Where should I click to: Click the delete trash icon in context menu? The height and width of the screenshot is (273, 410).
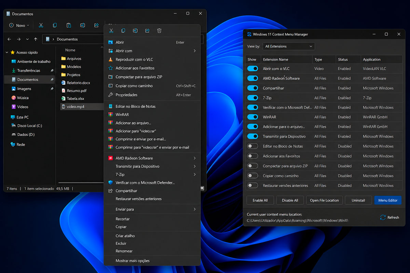point(159,31)
